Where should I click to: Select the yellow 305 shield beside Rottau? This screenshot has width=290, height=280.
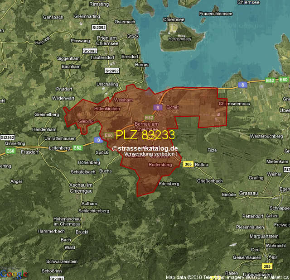(x=188, y=164)
